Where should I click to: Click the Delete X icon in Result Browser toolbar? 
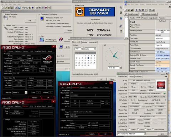pos(146,10)
